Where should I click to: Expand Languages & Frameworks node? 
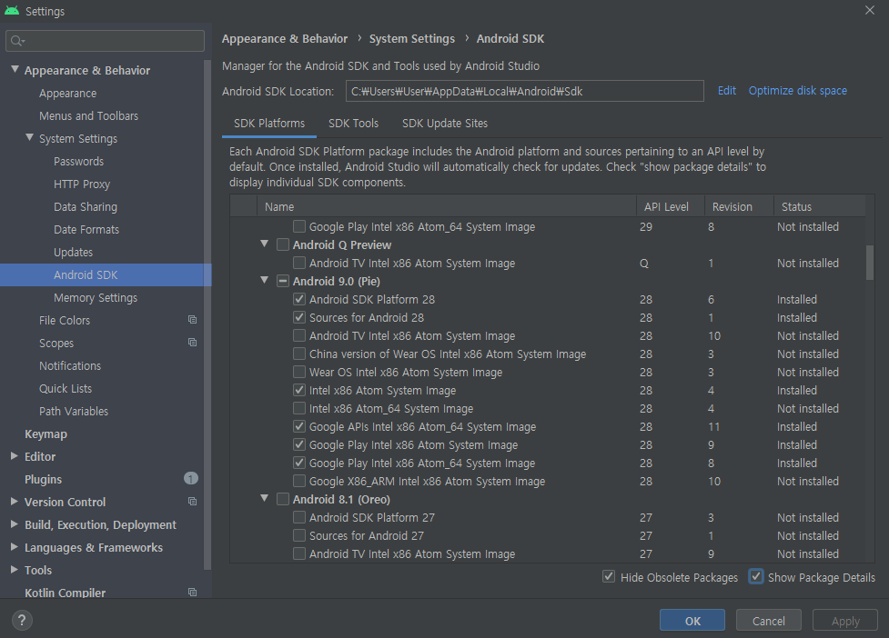pyautogui.click(x=15, y=547)
